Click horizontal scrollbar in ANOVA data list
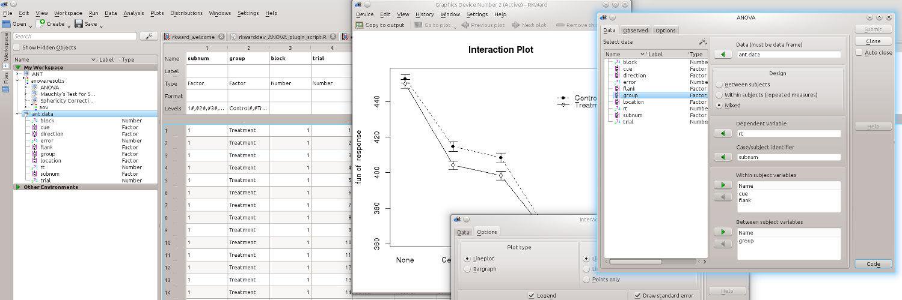 click(x=636, y=262)
